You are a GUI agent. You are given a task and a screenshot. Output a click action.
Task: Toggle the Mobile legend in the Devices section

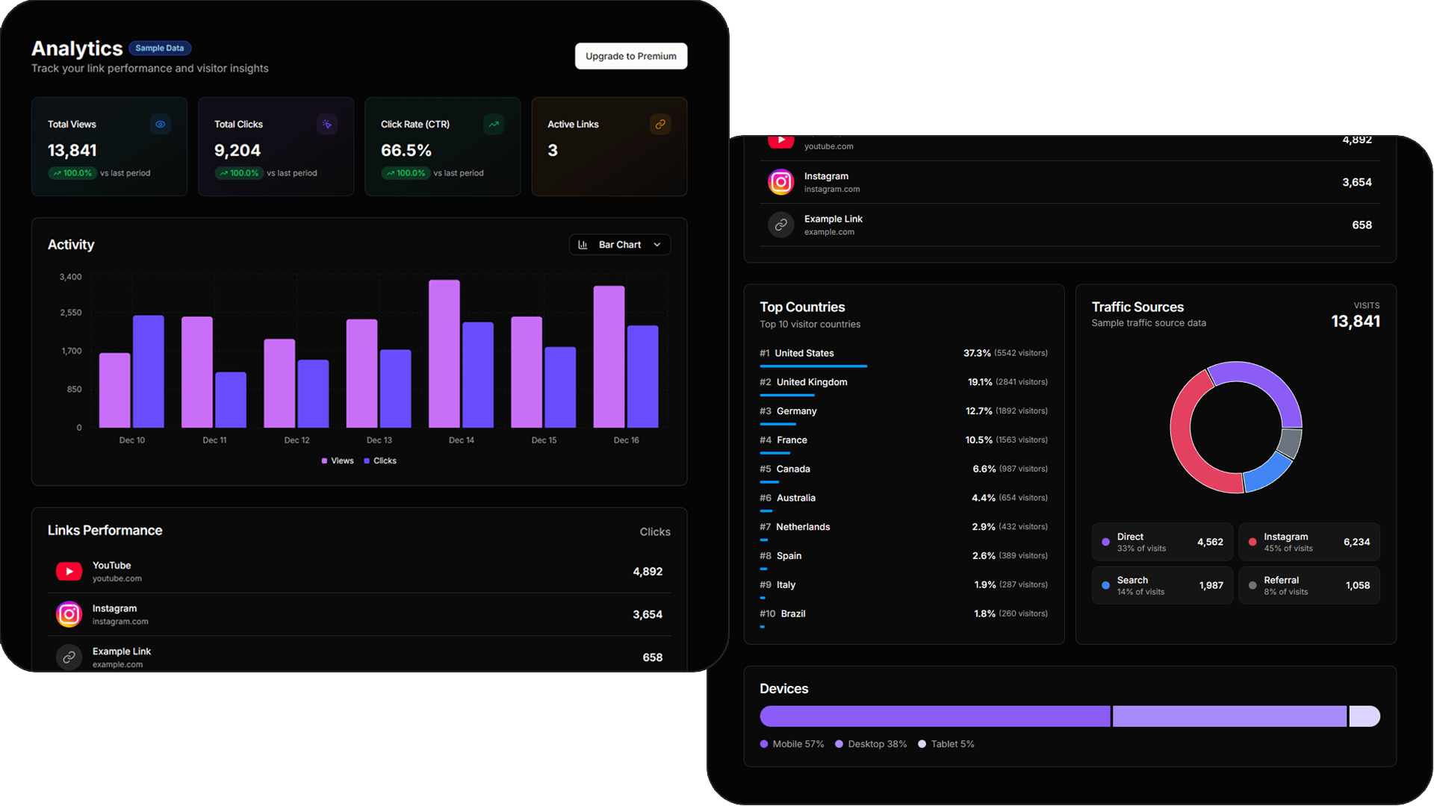pyautogui.click(x=792, y=744)
